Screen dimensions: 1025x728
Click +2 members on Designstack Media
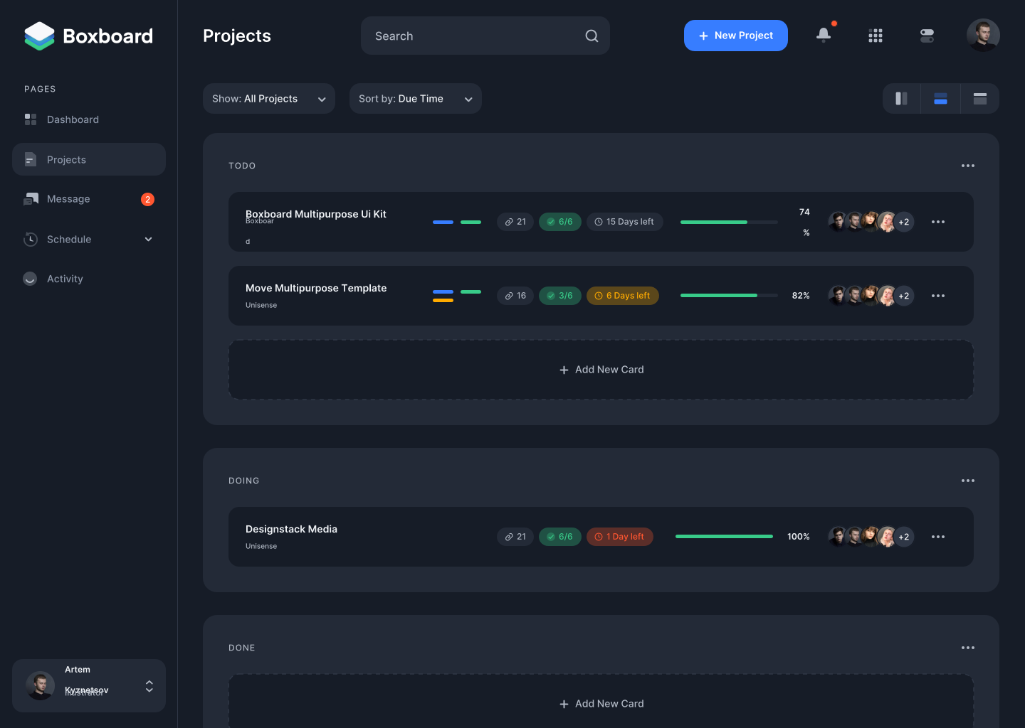pyautogui.click(x=904, y=537)
